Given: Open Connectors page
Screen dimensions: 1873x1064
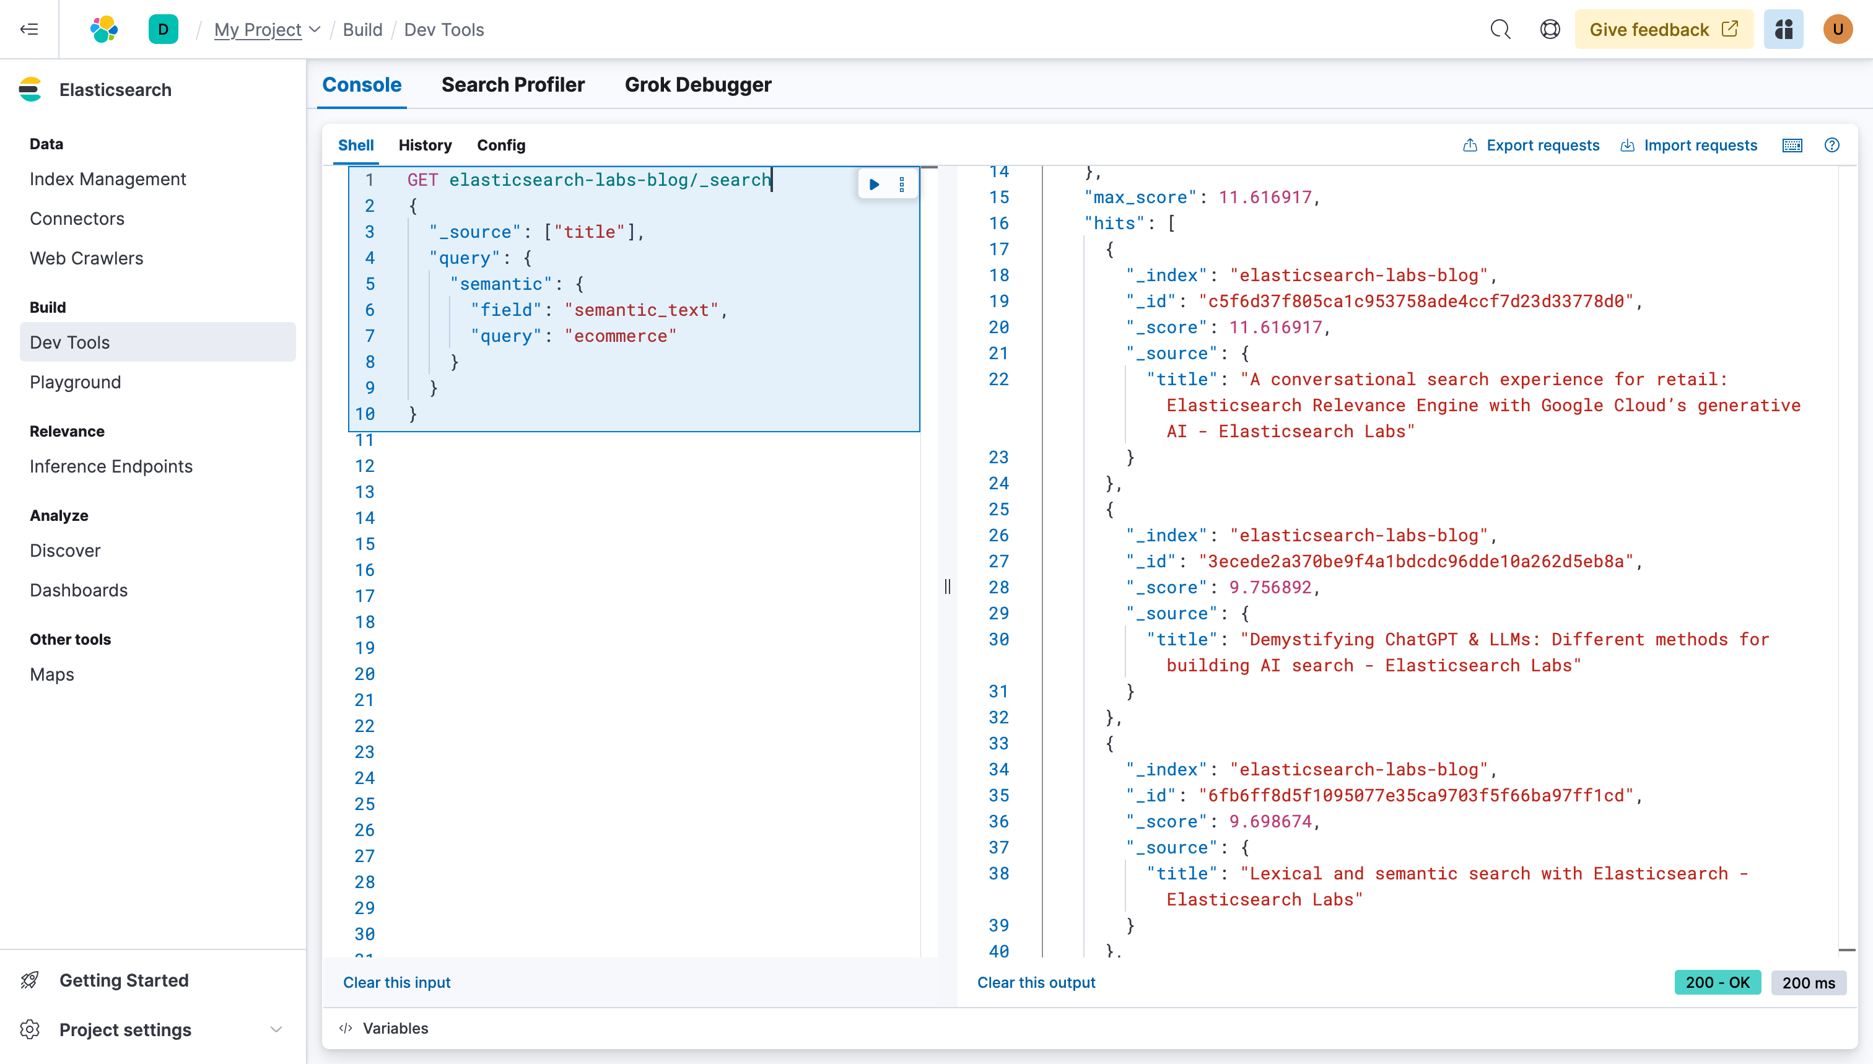Looking at the screenshot, I should click(77, 219).
